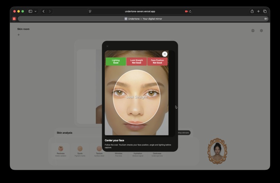Dismiss the modal using the small gray X
This screenshot has height=183, width=280.
[107, 46]
